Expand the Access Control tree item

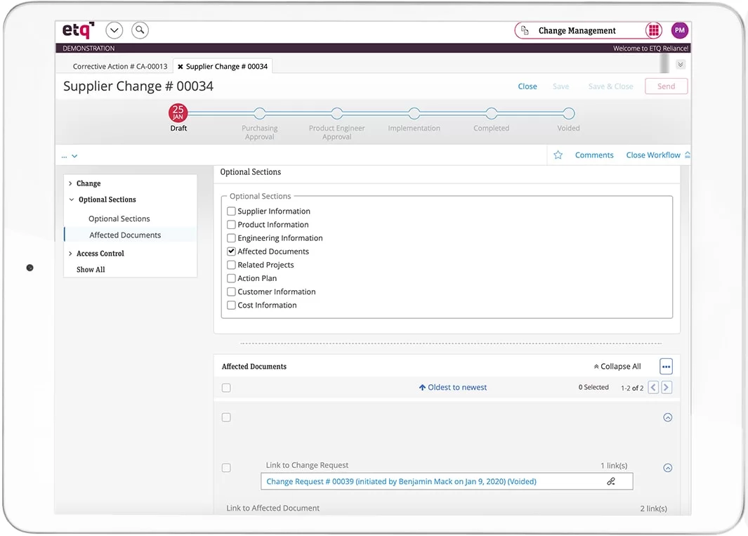(x=70, y=254)
